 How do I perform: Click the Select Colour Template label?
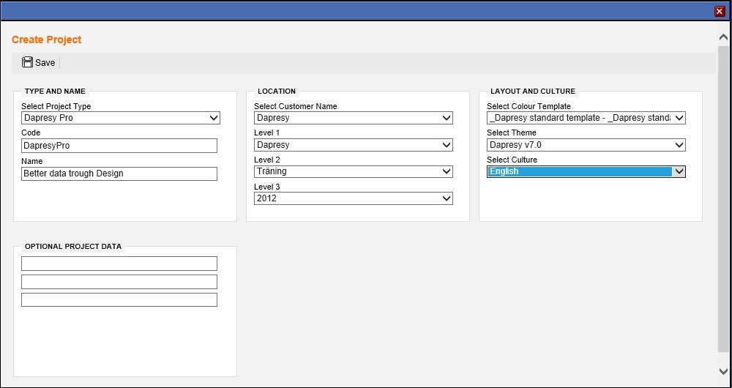[x=529, y=106]
